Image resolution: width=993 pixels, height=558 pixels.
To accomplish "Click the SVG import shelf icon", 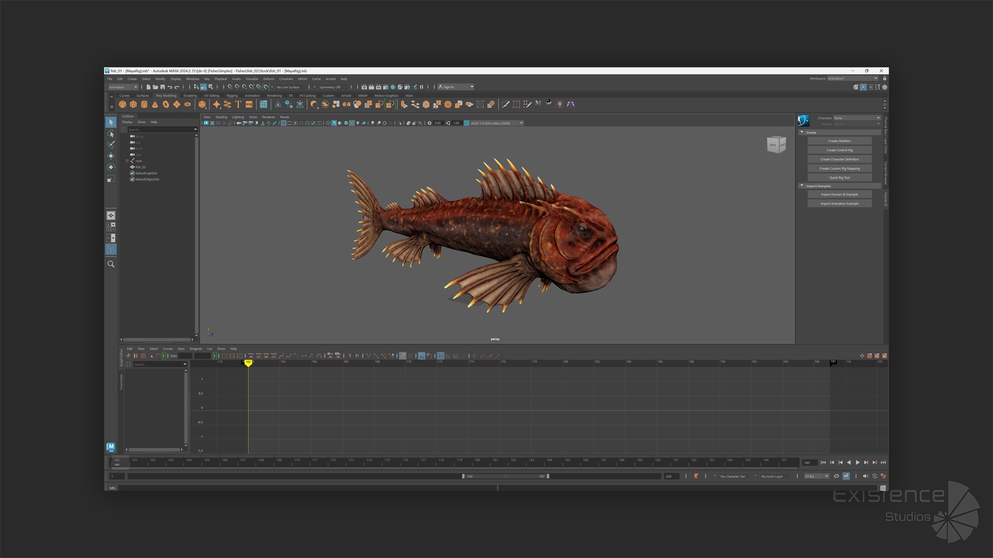I will pos(249,104).
